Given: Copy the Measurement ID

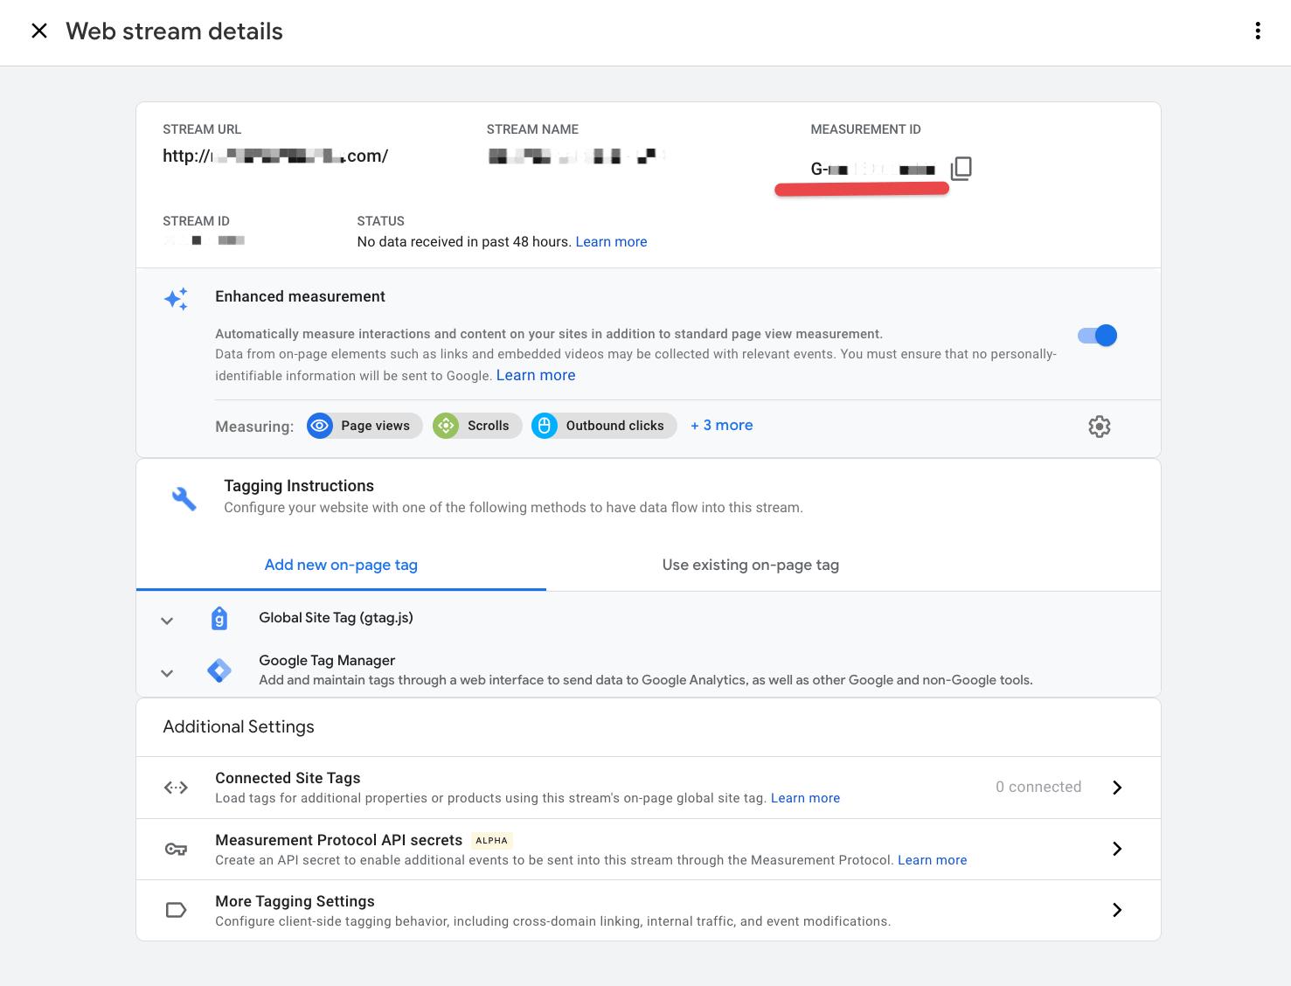Looking at the screenshot, I should [961, 168].
